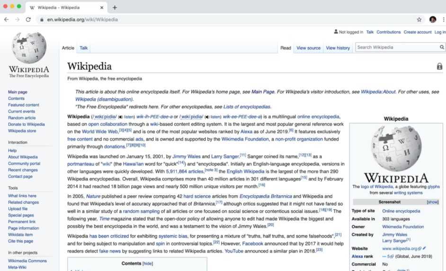Click the Log in link
The width and height of the screenshot is (446, 271).
(x=440, y=32)
